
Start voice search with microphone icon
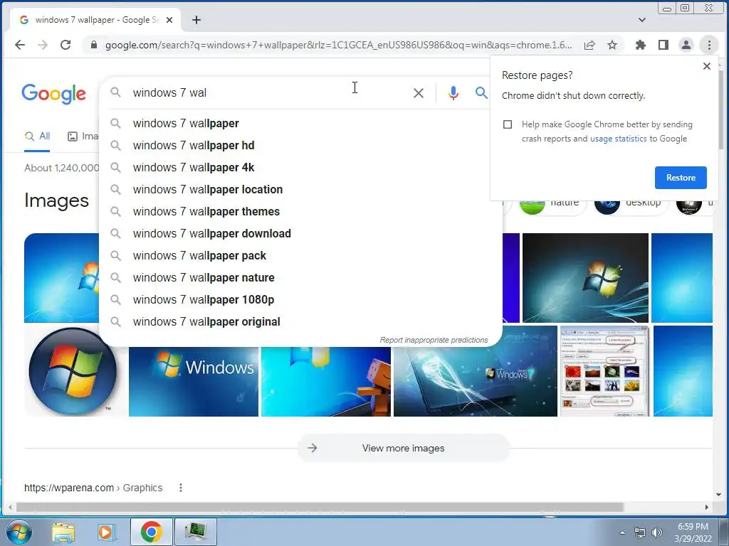pyautogui.click(x=453, y=93)
